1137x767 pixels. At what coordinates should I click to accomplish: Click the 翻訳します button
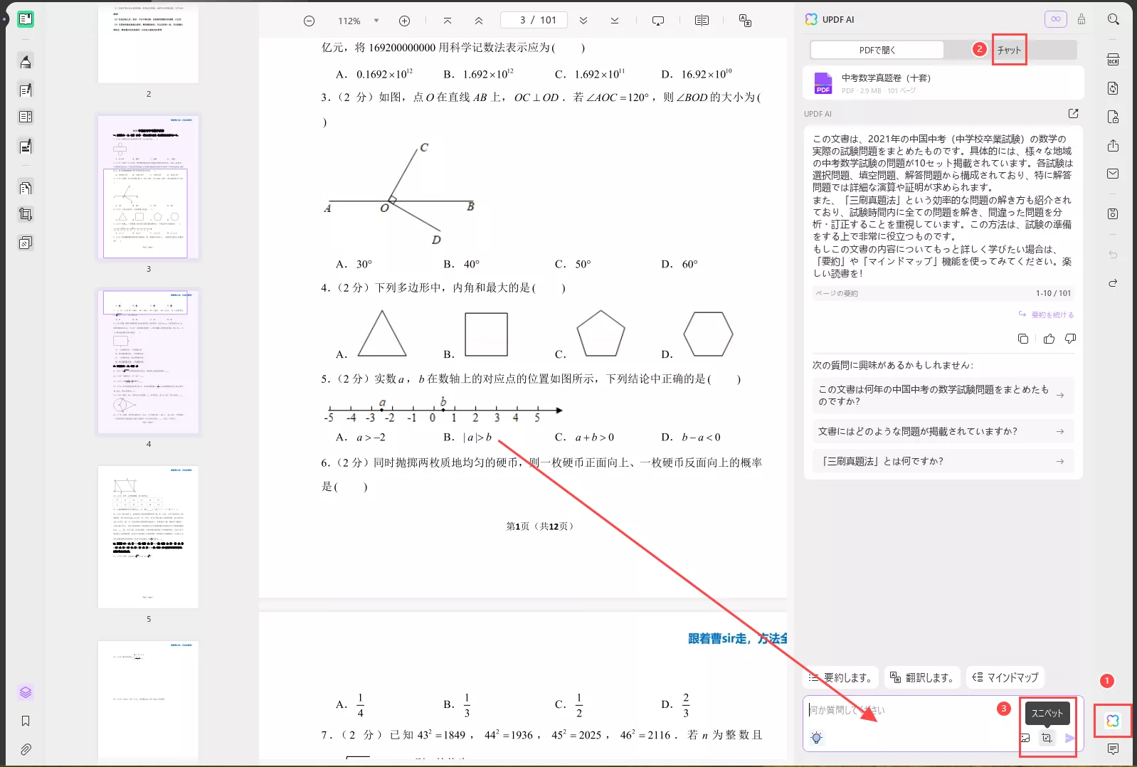pyautogui.click(x=922, y=677)
